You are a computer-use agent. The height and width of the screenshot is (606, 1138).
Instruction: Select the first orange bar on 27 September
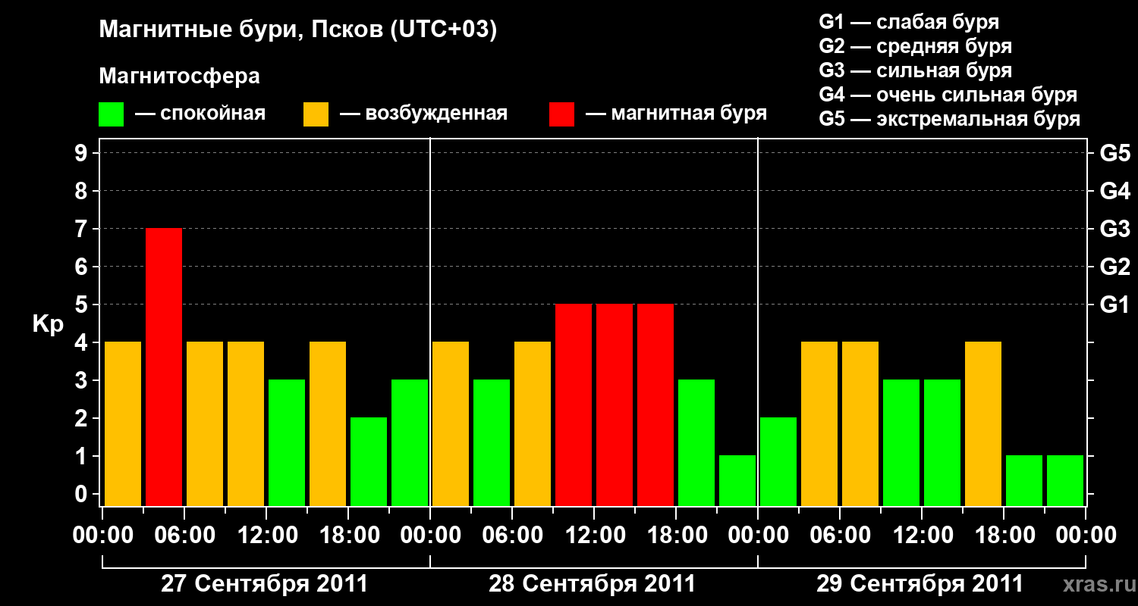123,423
